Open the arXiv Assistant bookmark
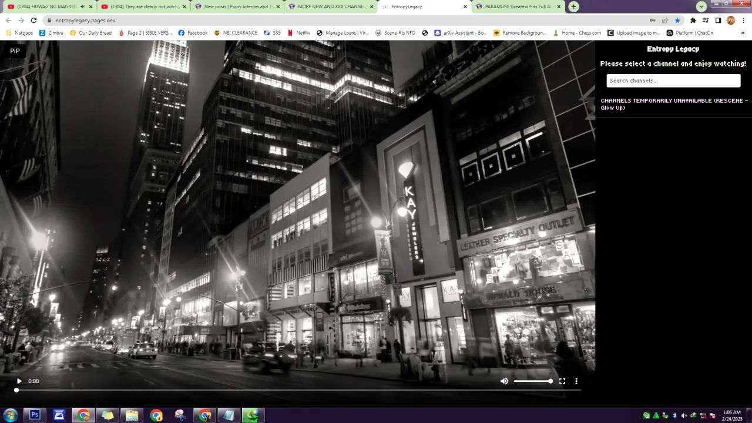The image size is (752, 423). 461,33
